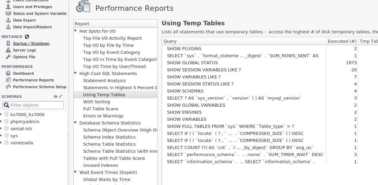This screenshot has height=185, width=378.
Task: Click into the Filter objects search field
Action: click(33, 105)
